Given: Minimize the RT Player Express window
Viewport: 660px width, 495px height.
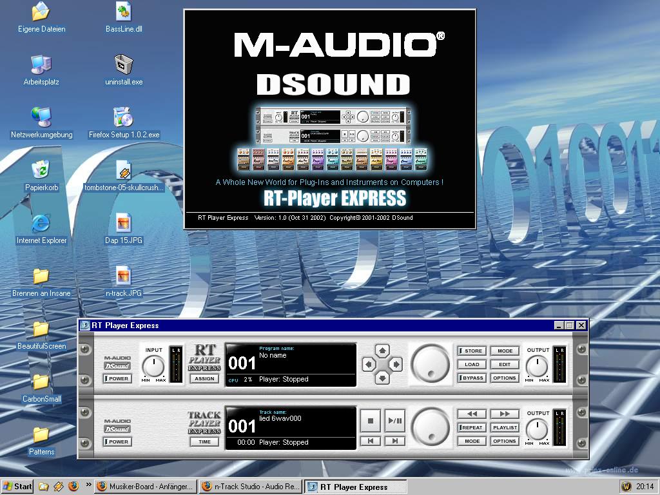Looking at the screenshot, I should [559, 325].
